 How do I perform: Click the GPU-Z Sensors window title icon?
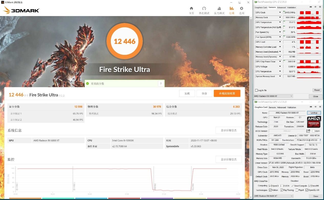click(255, 2)
